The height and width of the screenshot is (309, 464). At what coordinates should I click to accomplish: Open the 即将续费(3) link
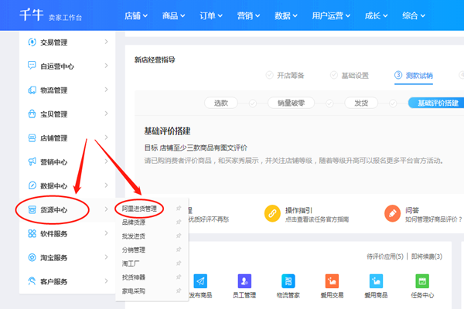(427, 256)
